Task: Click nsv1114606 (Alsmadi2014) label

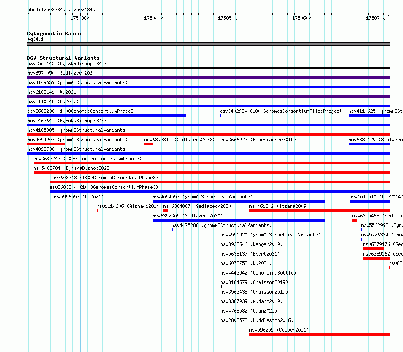Action: (129, 206)
